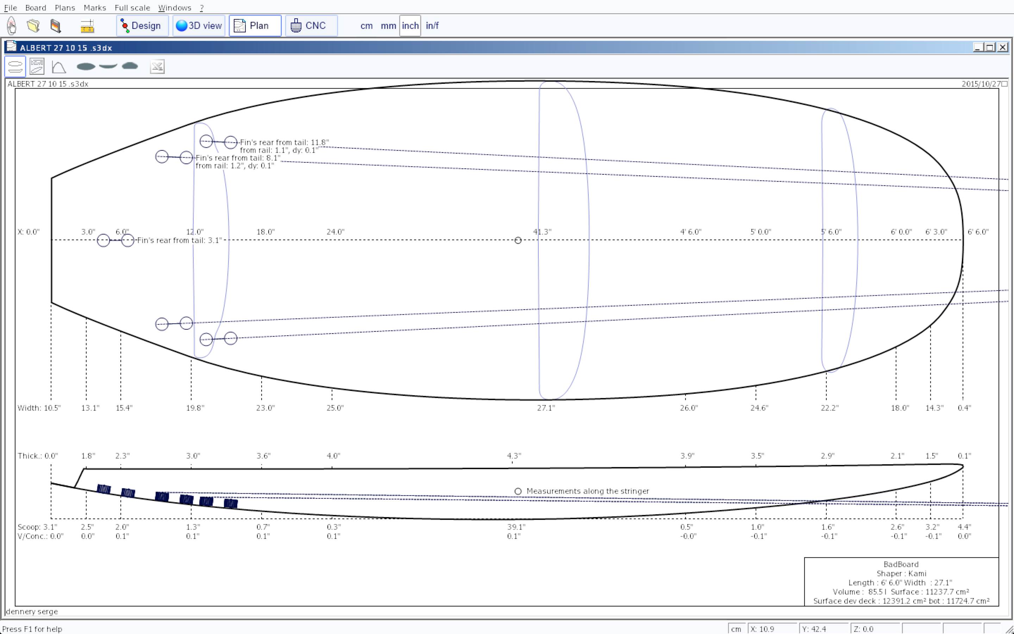This screenshot has height=634, width=1014.
Task: Switch to the 3D view mode
Action: click(x=199, y=26)
